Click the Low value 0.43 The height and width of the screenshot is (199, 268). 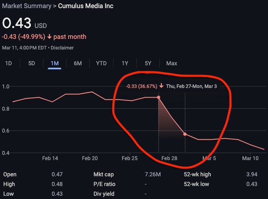click(x=57, y=194)
